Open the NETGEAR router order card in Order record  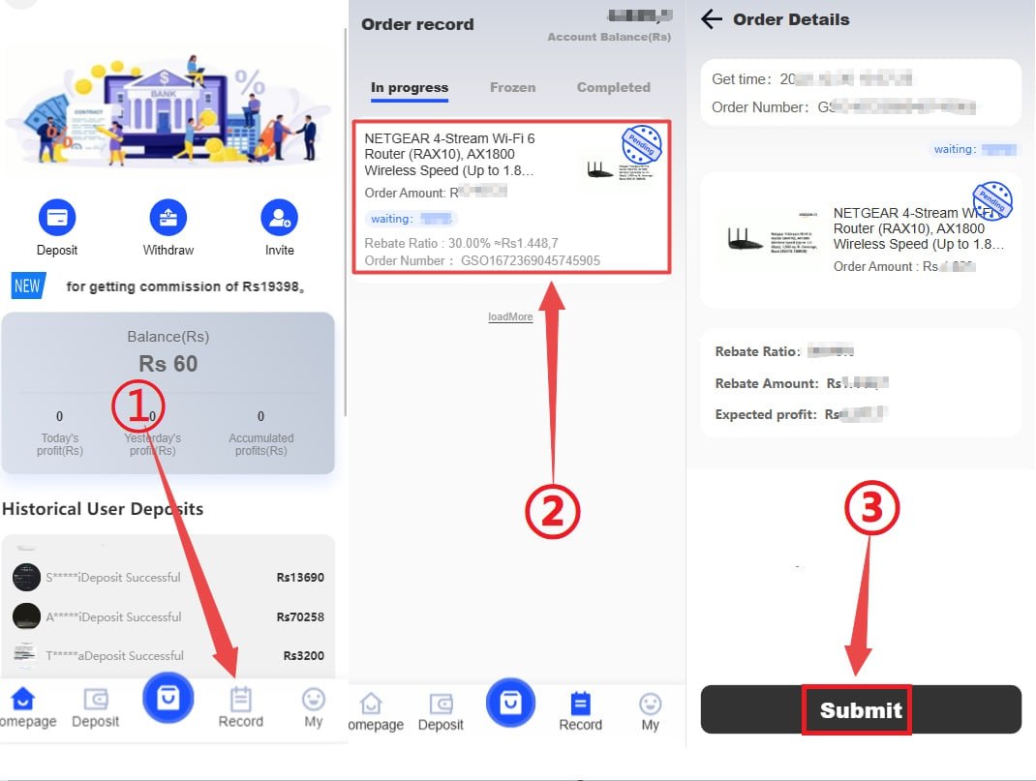tap(511, 196)
